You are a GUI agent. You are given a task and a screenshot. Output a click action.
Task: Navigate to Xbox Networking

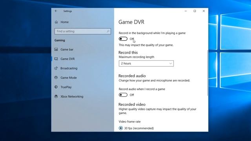click(72, 96)
